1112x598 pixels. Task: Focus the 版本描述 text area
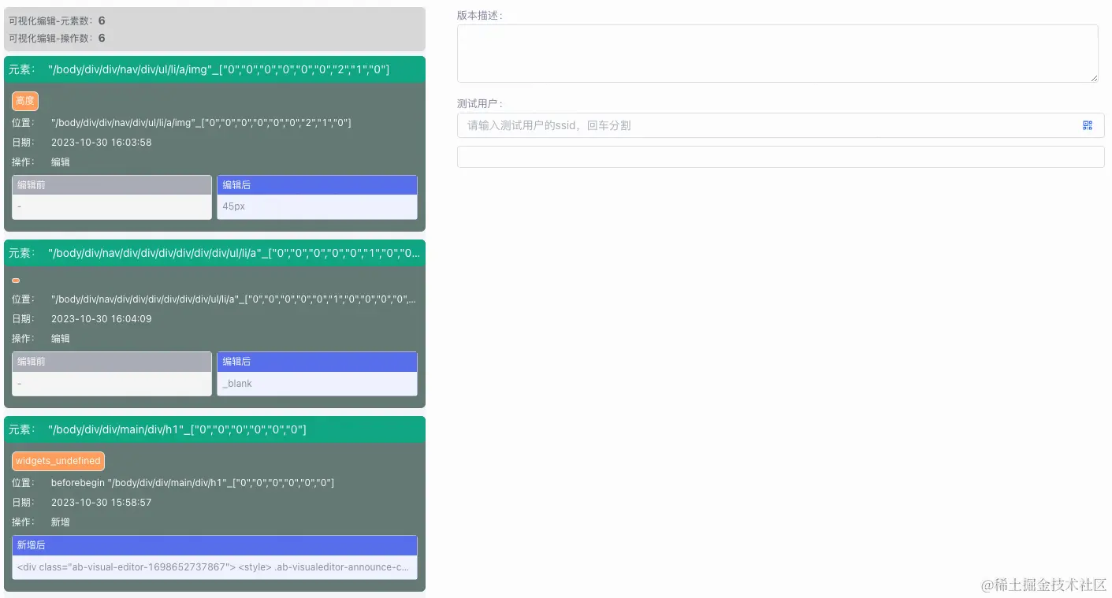pyautogui.click(x=777, y=54)
